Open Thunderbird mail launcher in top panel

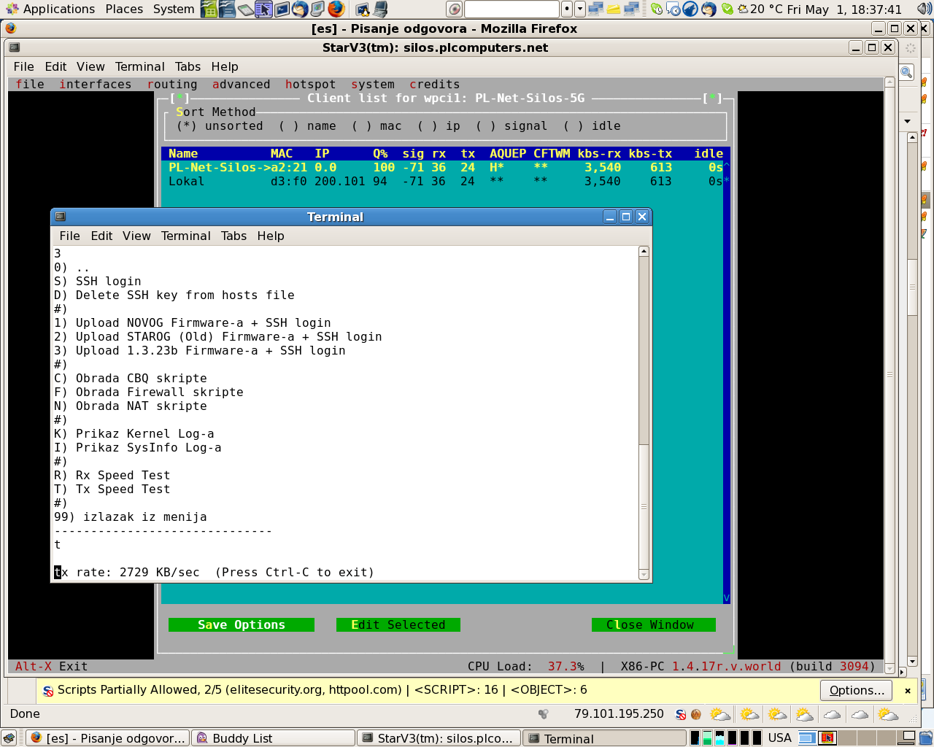click(x=299, y=9)
